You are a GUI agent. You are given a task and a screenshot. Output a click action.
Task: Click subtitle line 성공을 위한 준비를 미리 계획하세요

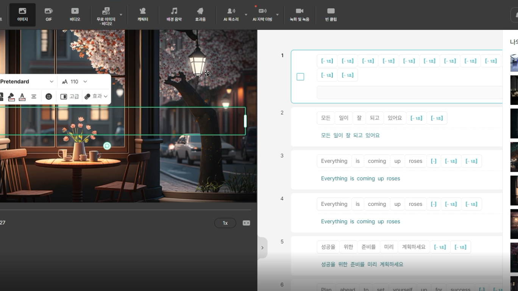pyautogui.click(x=362, y=265)
